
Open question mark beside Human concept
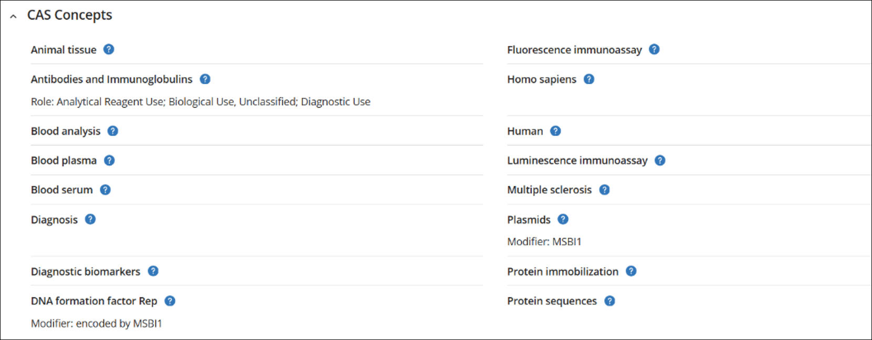(555, 131)
